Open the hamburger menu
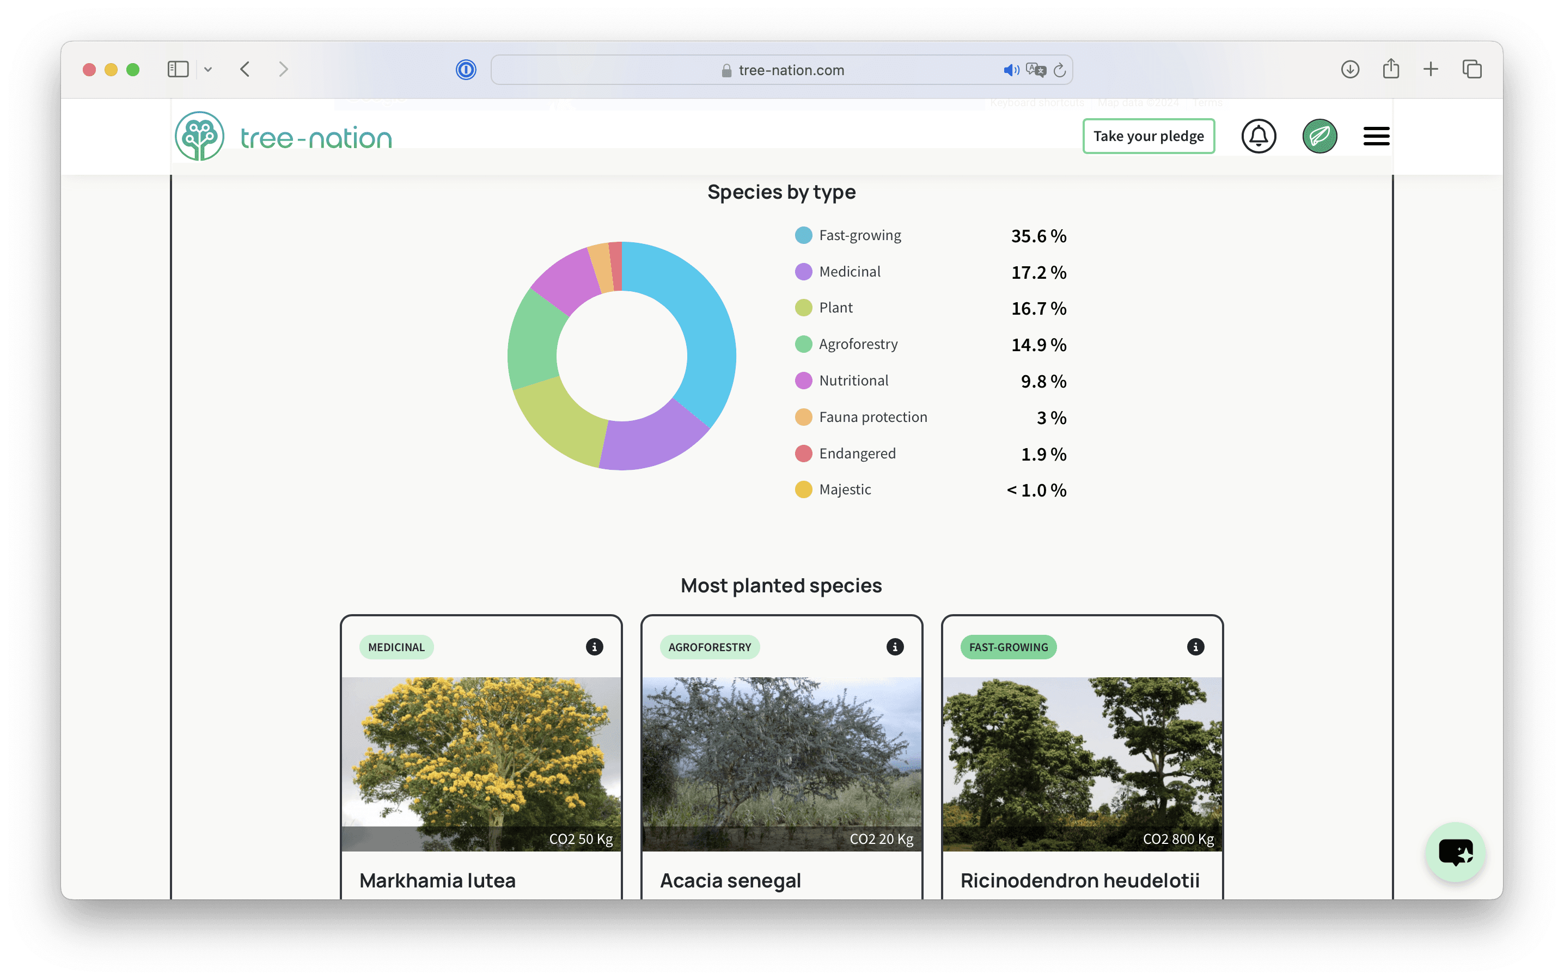 pos(1376,136)
